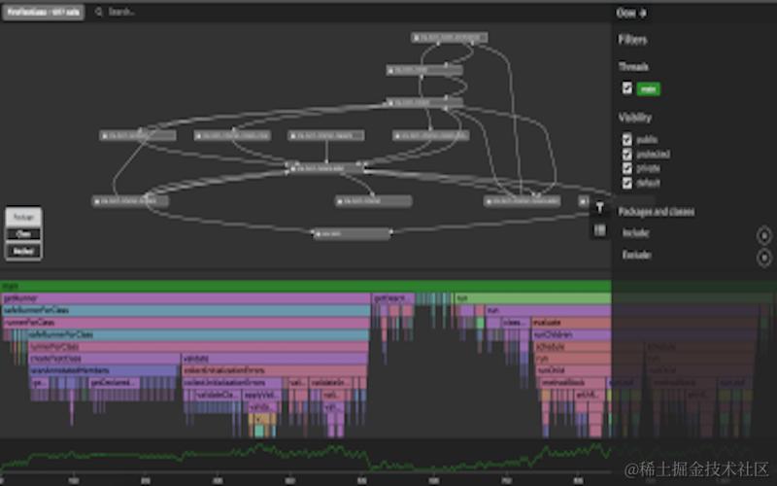Click the green CPU usage line in the timeline
The image size is (777, 486).
click(x=306, y=454)
